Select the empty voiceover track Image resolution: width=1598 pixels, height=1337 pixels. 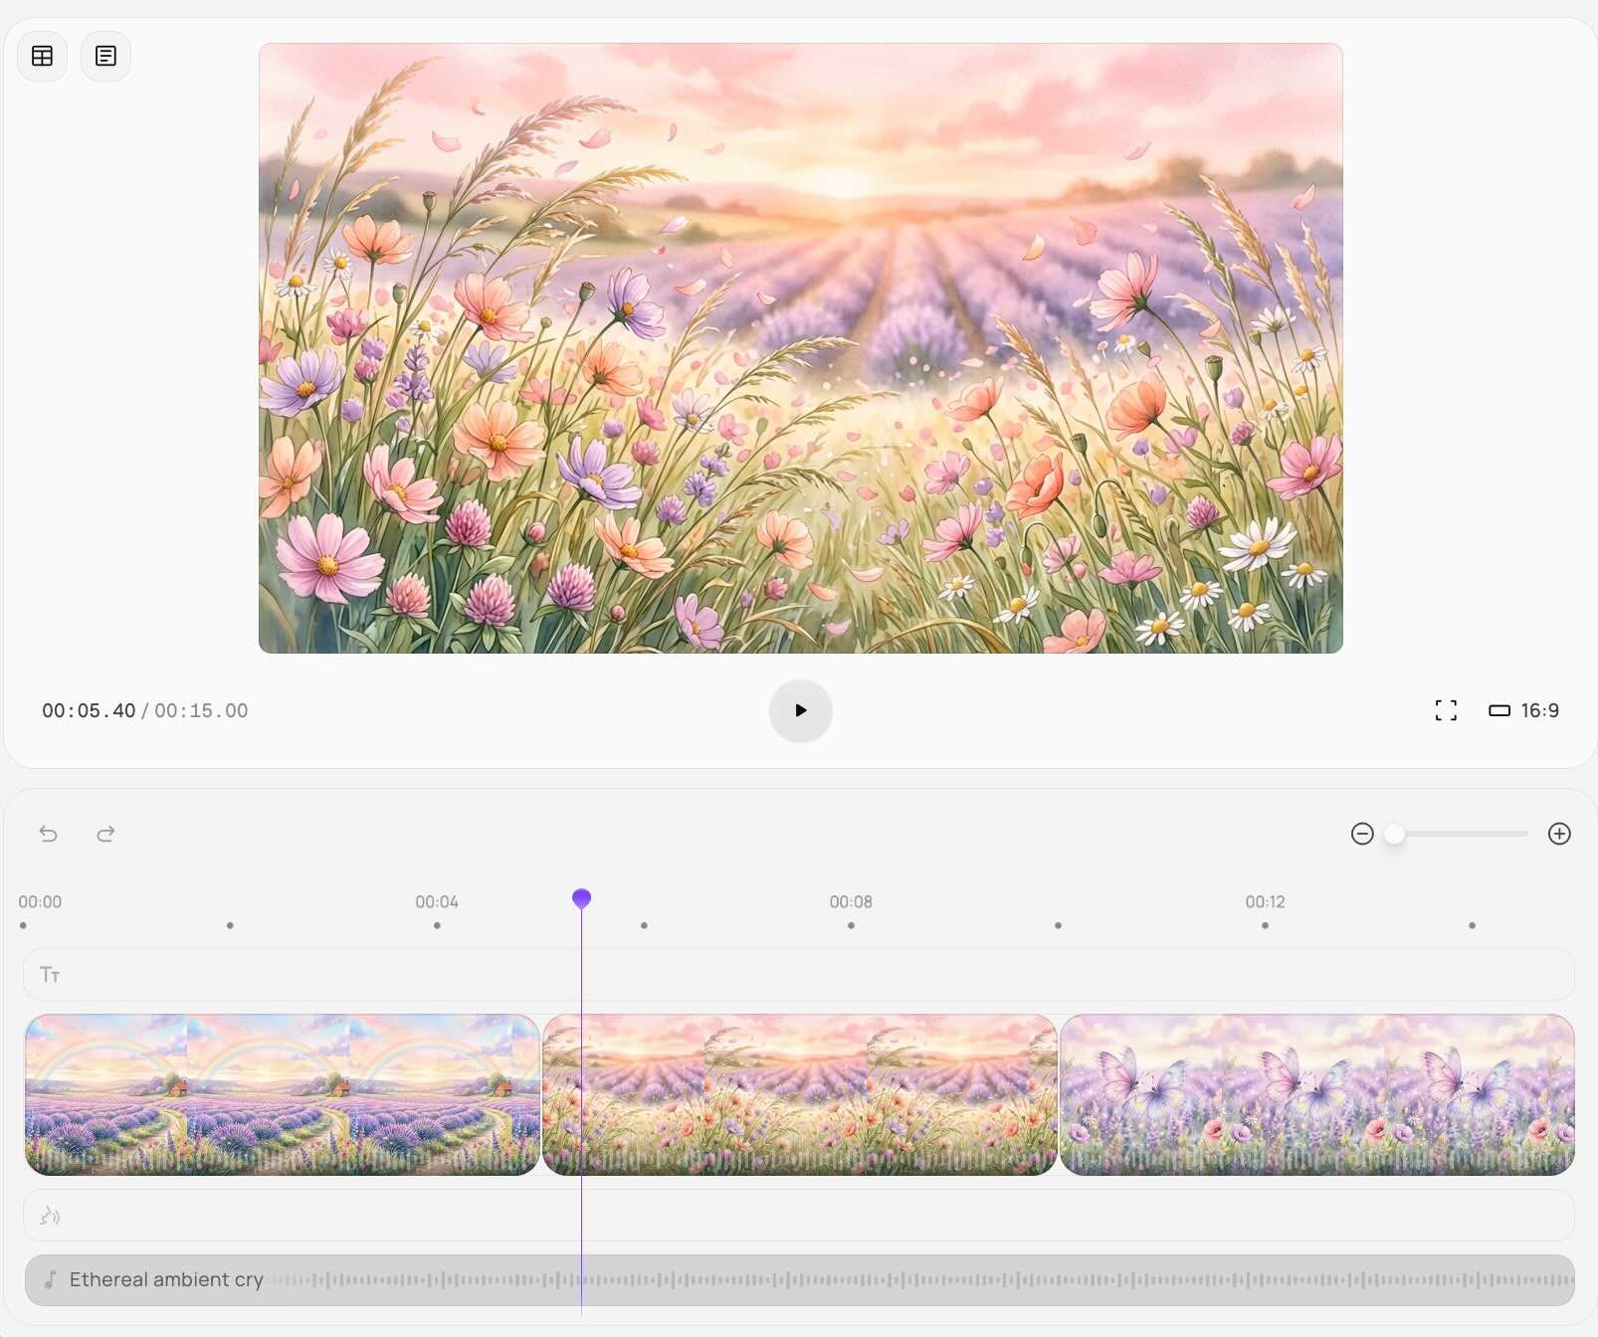[798, 1216]
